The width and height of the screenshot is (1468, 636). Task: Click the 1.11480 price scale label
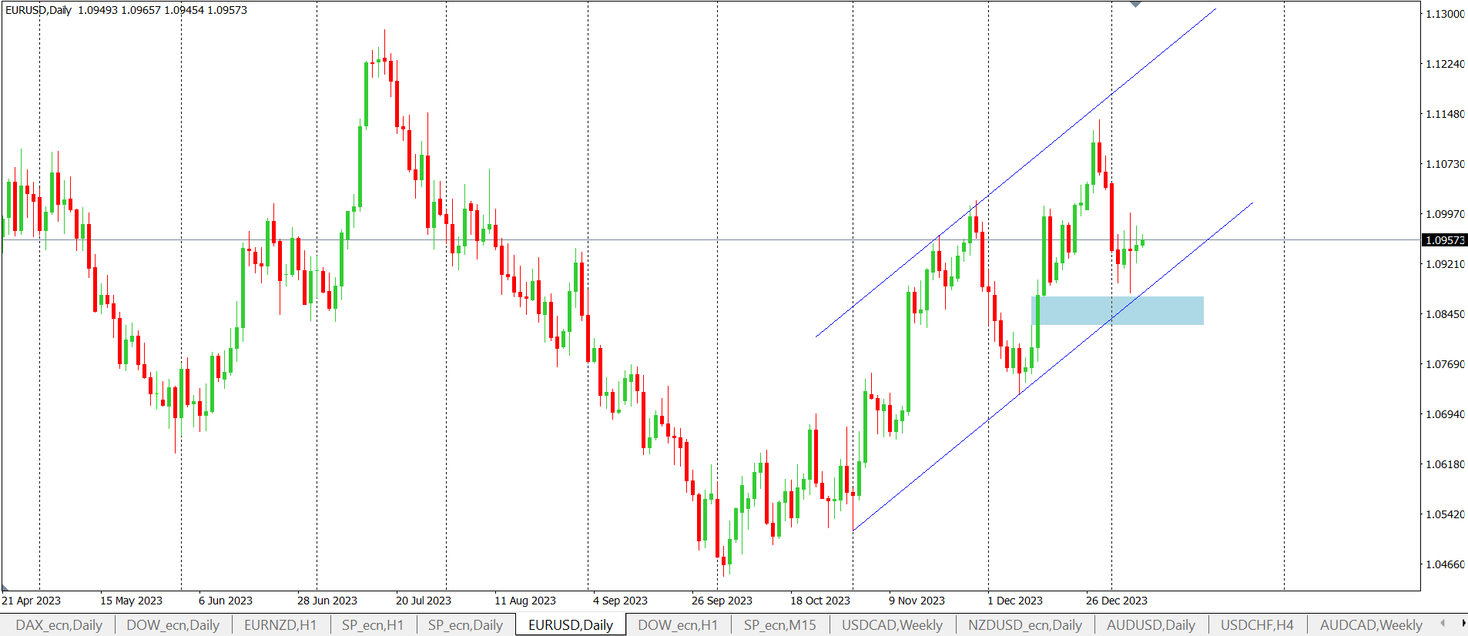tap(1445, 114)
